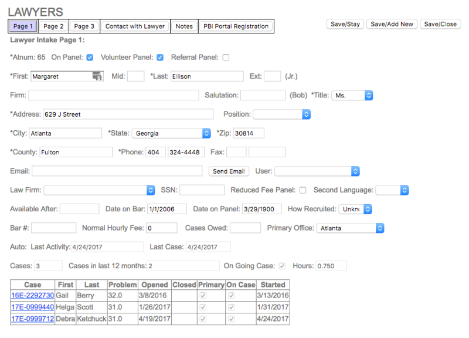This screenshot has width=469, height=338.
Task: Disable the Volunteer Panel checkbox
Action: click(x=160, y=58)
